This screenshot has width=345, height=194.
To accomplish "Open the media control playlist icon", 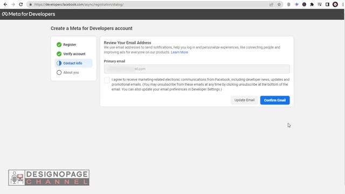I will point(320,4).
